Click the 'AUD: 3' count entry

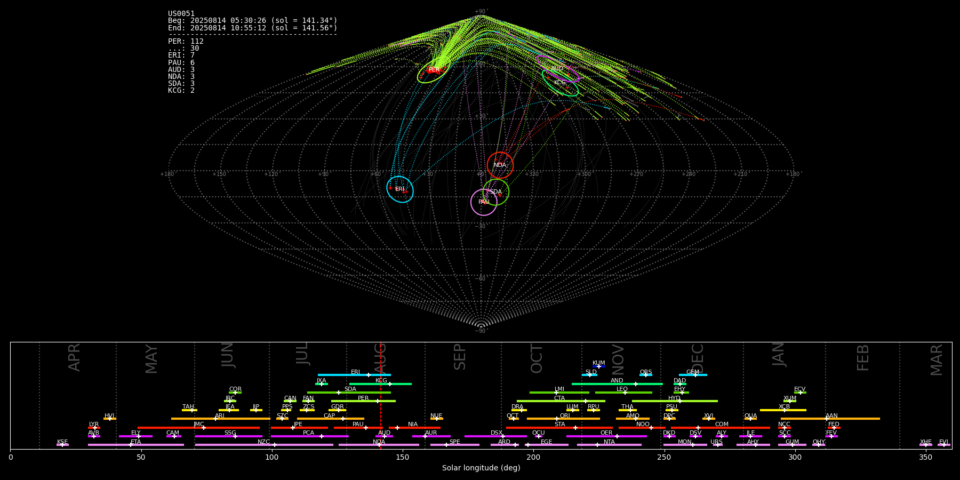[x=181, y=70]
